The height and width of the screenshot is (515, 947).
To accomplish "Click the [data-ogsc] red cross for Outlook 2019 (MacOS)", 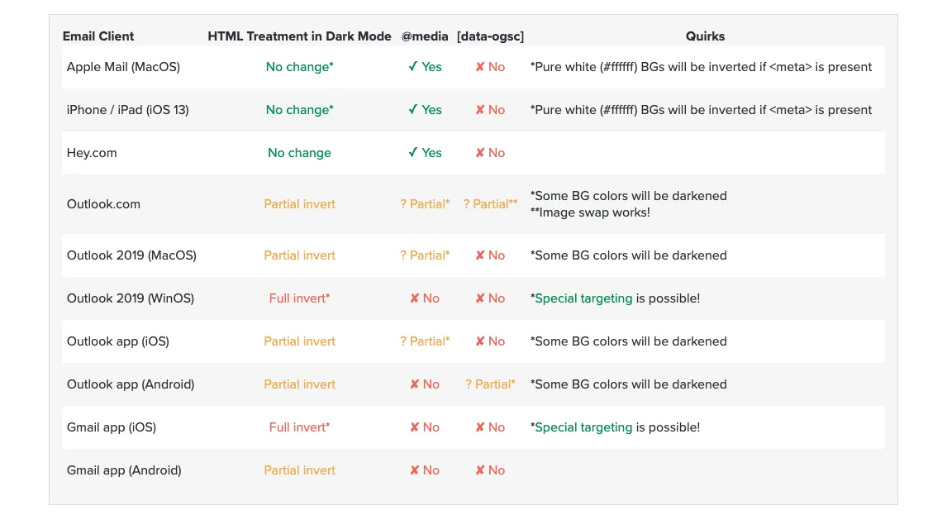I will click(480, 255).
